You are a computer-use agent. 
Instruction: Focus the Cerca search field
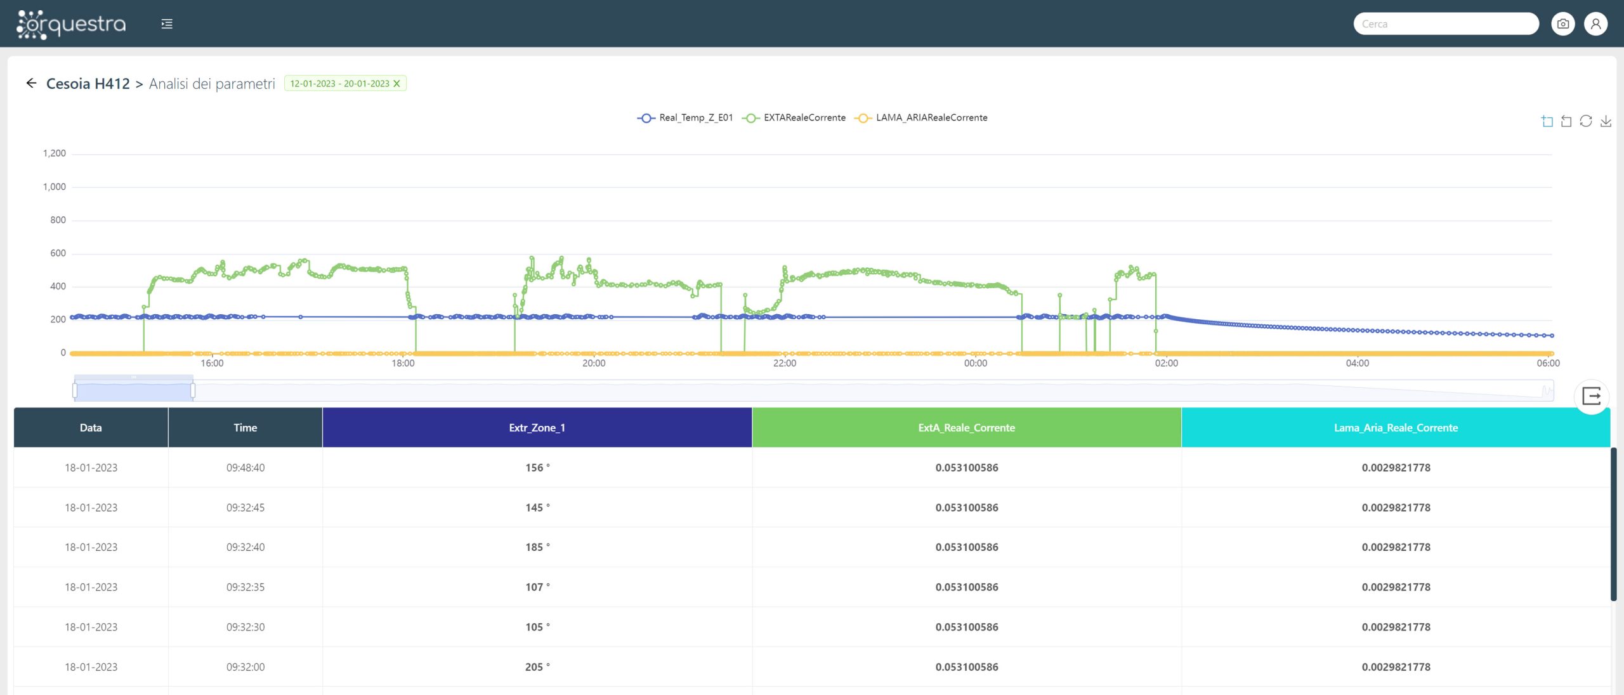pos(1446,24)
